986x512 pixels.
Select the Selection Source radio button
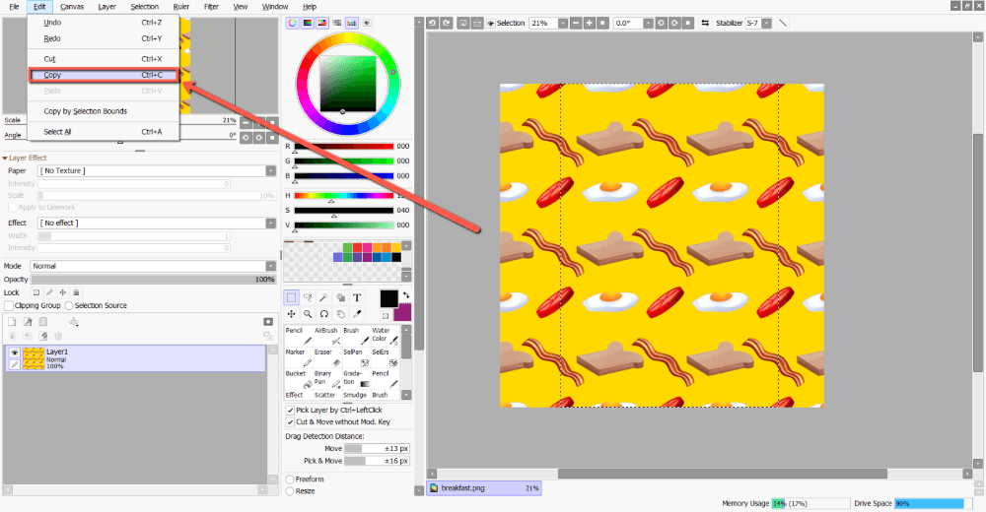click(x=69, y=305)
